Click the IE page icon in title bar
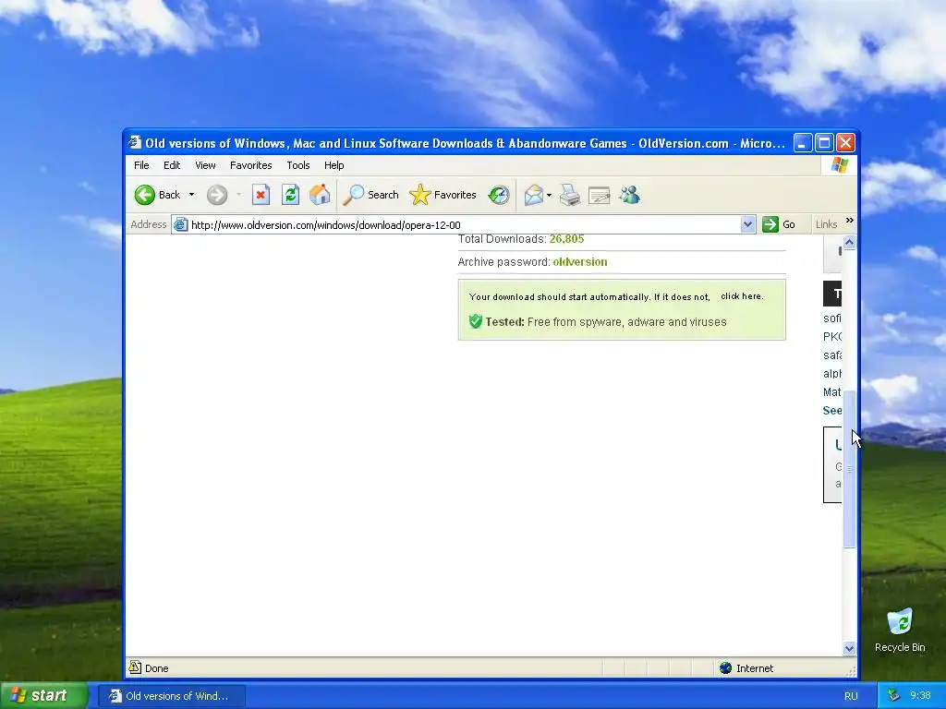The height and width of the screenshot is (709, 946). coord(135,143)
